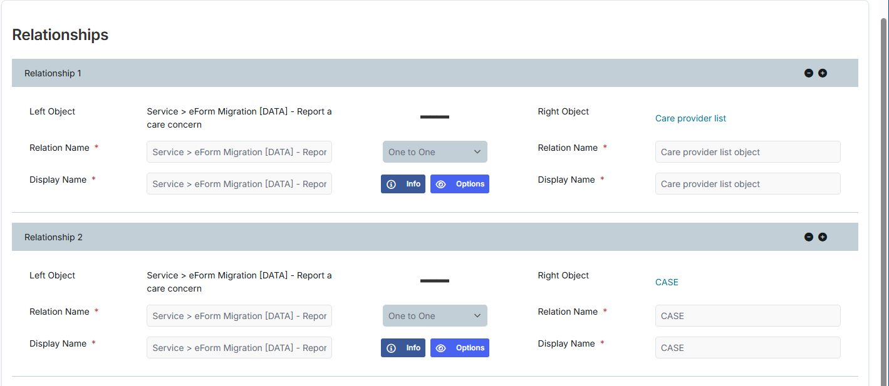Toggle Options eye button in Relationship 1
This screenshot has width=889, height=386.
click(x=459, y=184)
